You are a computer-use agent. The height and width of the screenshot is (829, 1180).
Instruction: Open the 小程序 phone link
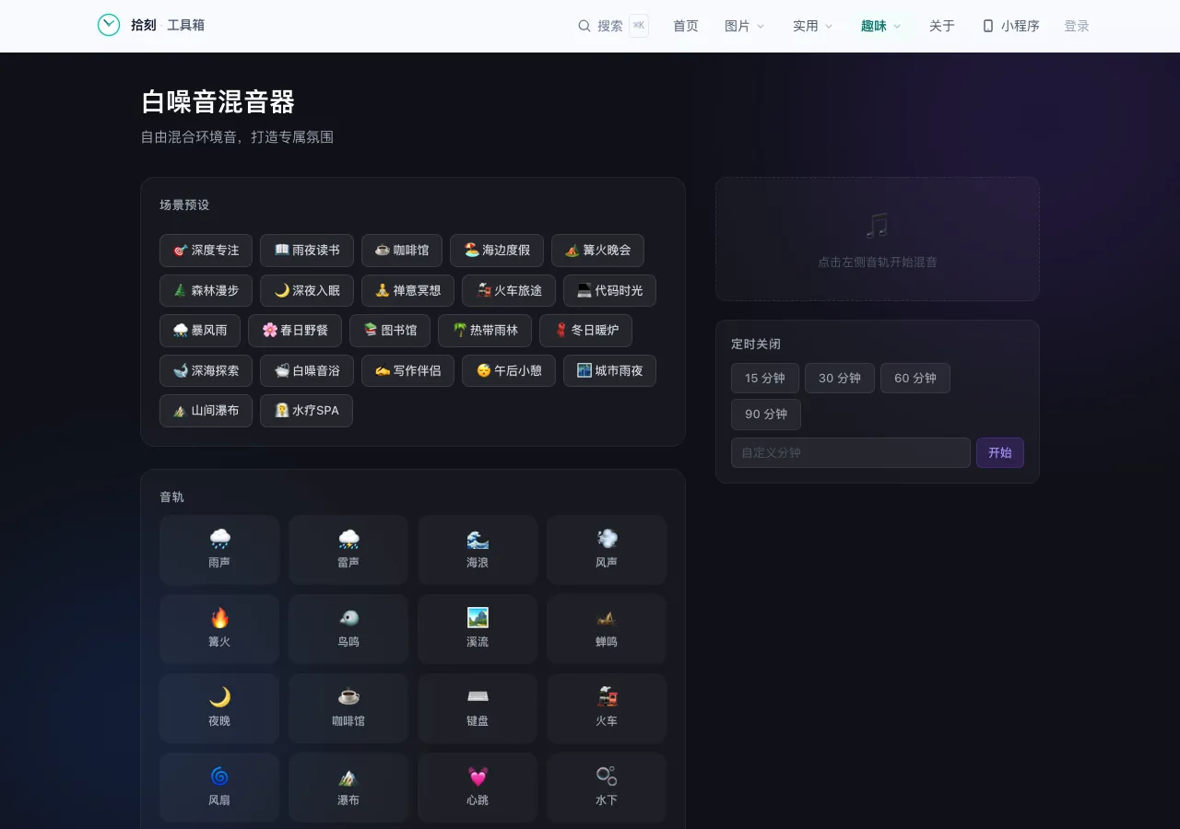1011,26
